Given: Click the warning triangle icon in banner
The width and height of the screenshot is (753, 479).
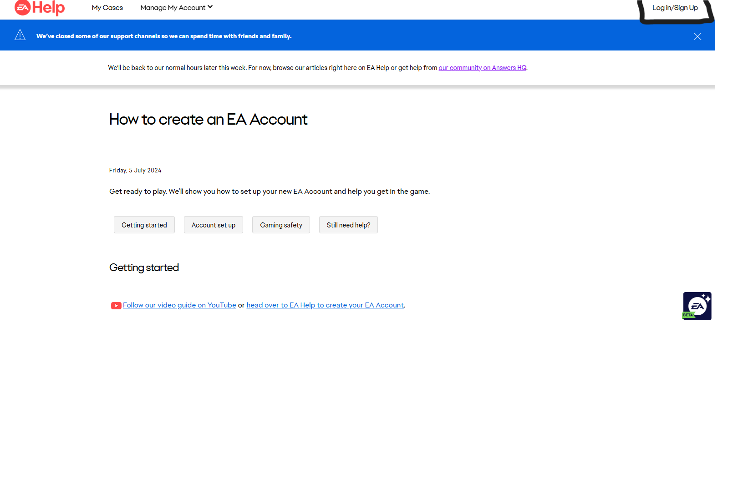Looking at the screenshot, I should coord(20,35).
